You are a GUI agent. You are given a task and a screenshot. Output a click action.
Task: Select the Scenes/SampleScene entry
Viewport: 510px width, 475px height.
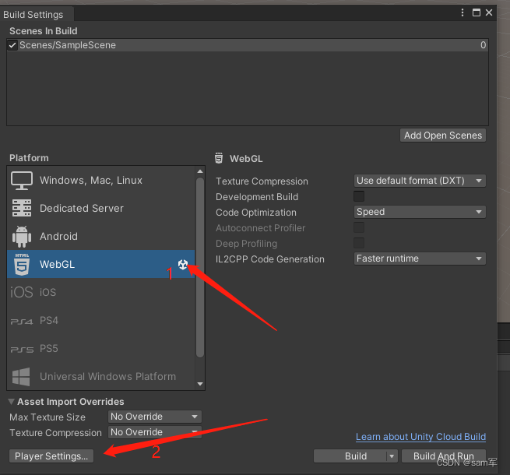[x=247, y=45]
